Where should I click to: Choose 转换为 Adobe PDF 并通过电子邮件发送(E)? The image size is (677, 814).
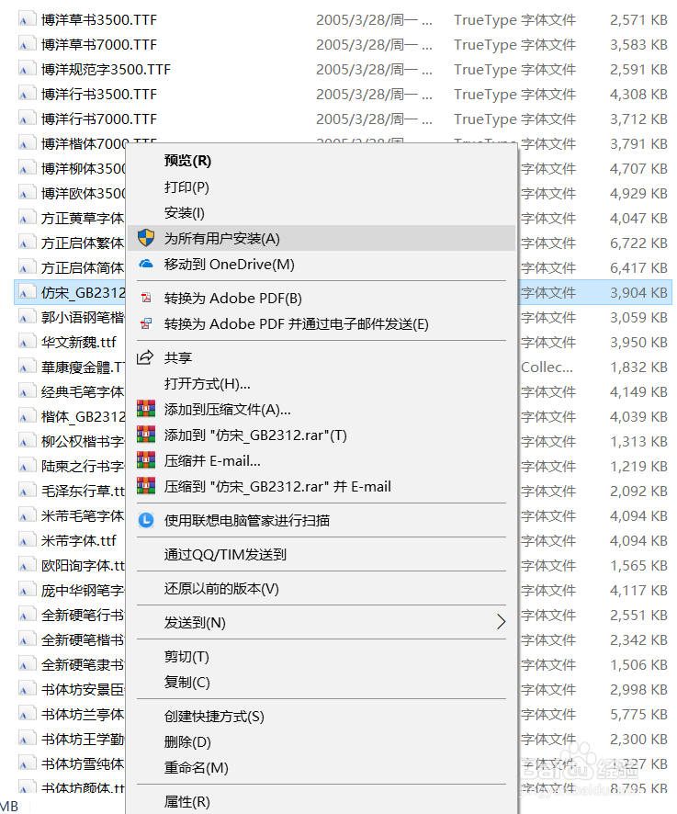296,324
